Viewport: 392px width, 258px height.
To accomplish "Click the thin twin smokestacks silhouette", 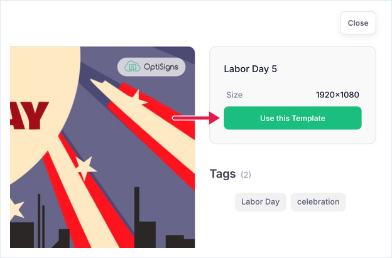I will coord(41,221).
